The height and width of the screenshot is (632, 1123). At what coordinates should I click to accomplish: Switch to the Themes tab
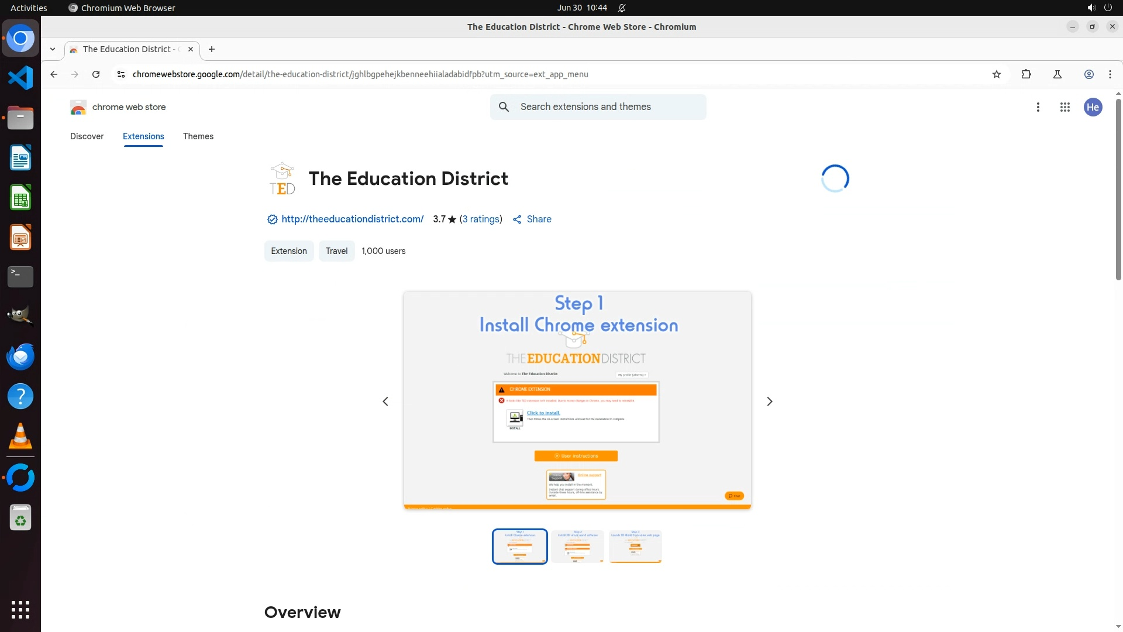(x=198, y=136)
